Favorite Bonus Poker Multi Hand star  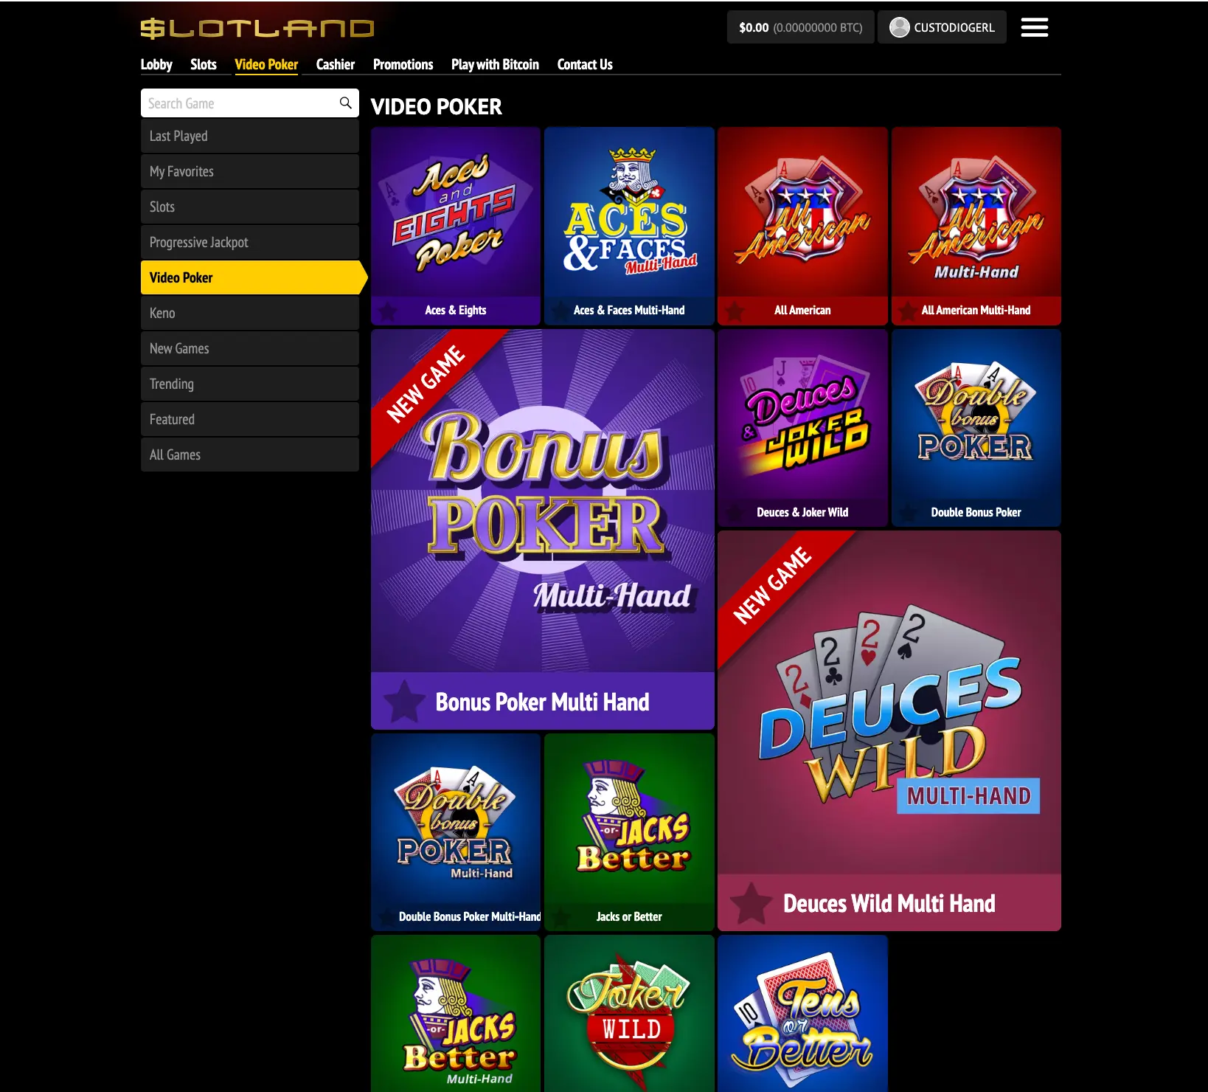(404, 701)
